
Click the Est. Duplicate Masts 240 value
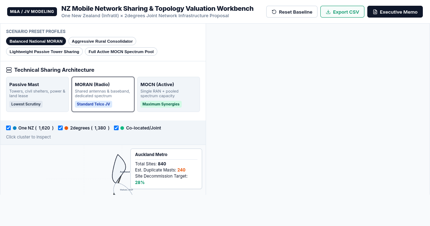(181, 170)
